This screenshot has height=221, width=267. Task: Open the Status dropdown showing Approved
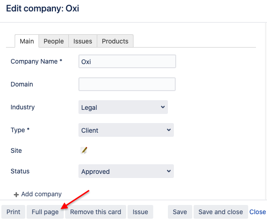pos(126,171)
